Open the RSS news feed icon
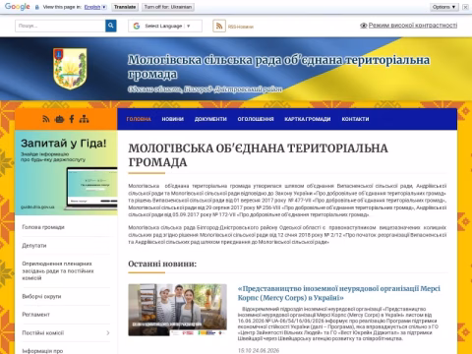This screenshot has width=472, height=354. click(x=219, y=26)
